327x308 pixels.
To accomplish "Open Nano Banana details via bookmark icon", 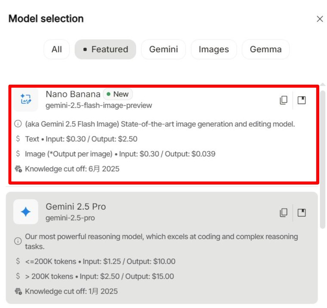I will tap(302, 100).
